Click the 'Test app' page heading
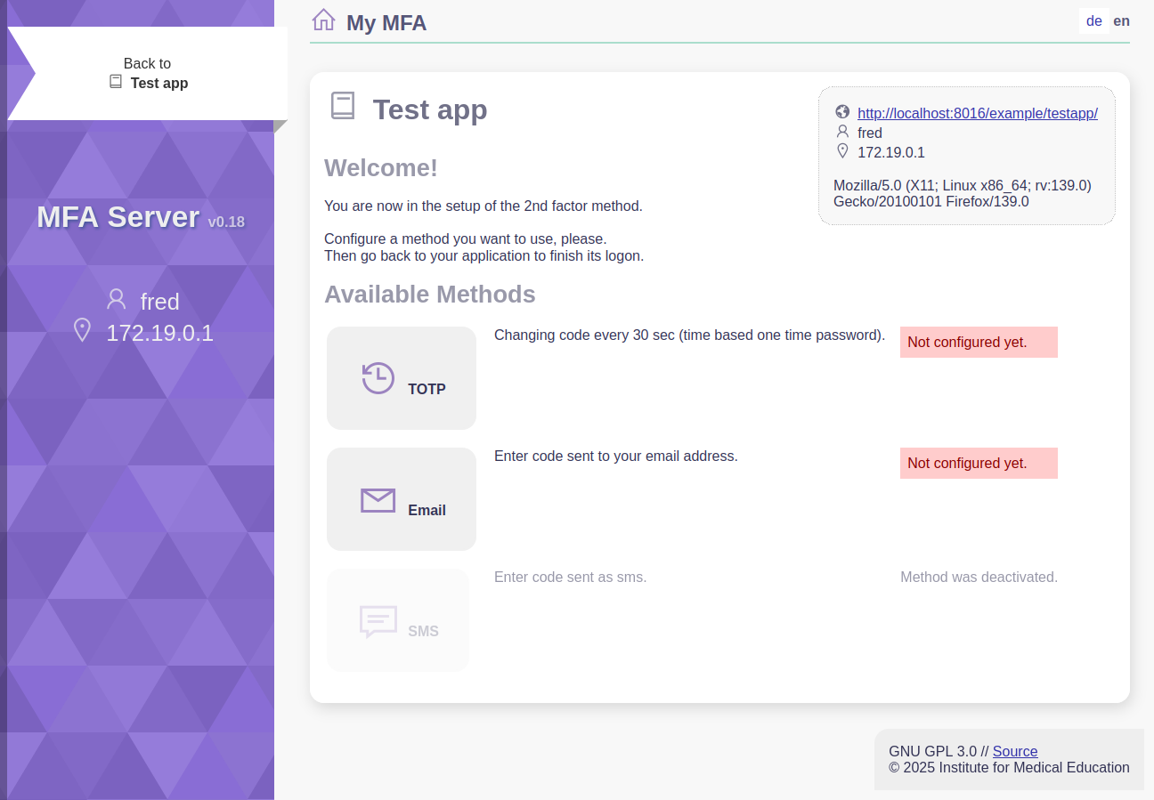This screenshot has width=1154, height=800. [x=430, y=109]
